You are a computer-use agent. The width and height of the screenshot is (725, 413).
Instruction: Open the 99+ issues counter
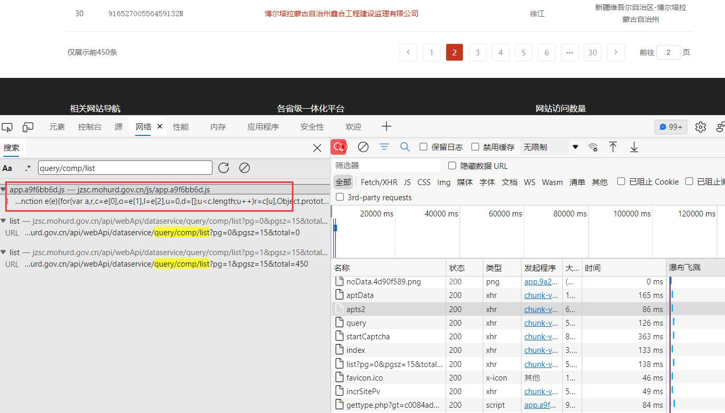(671, 127)
